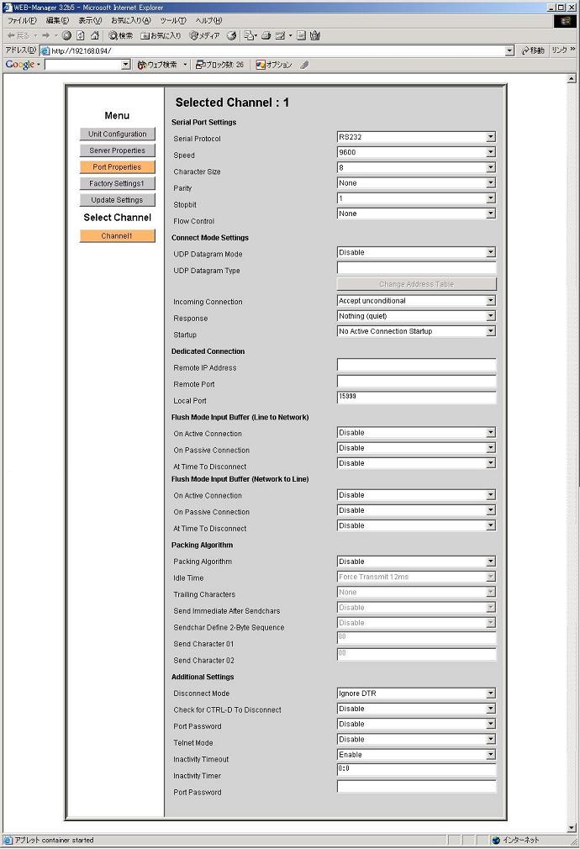Click the Remote IP Address field
The image size is (580, 849).
[x=416, y=365]
